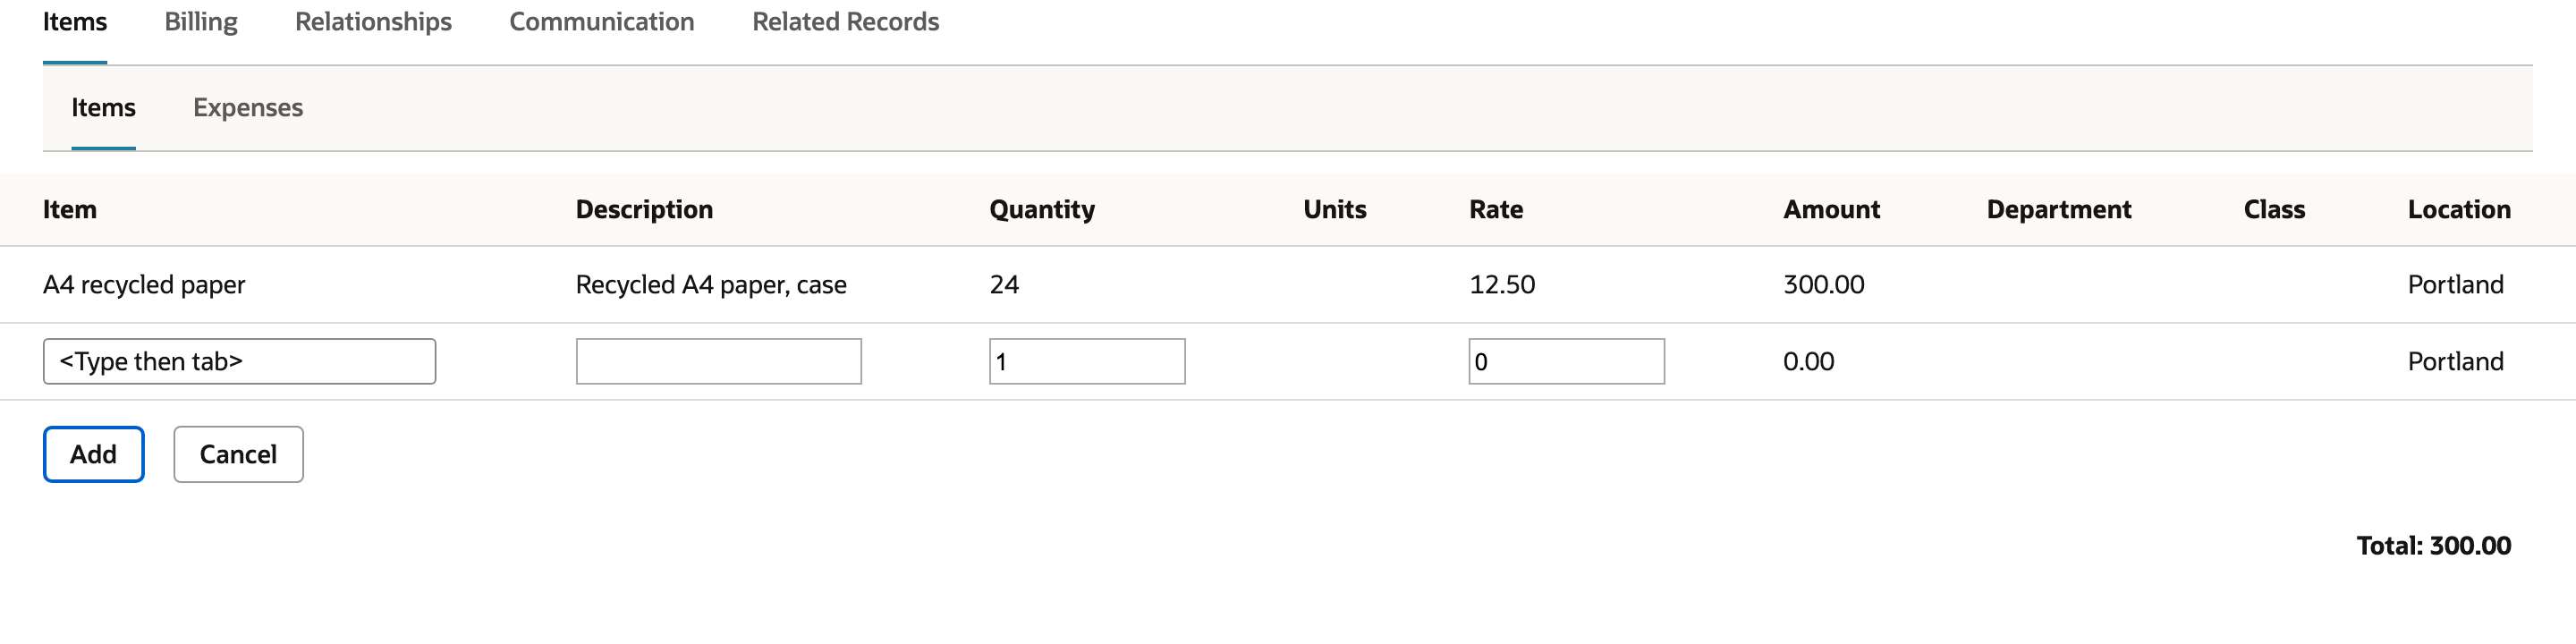Click the Quantity column header
2576x644 pixels.
[1042, 210]
